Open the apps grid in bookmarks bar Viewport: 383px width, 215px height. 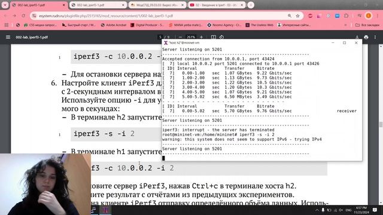7,25
